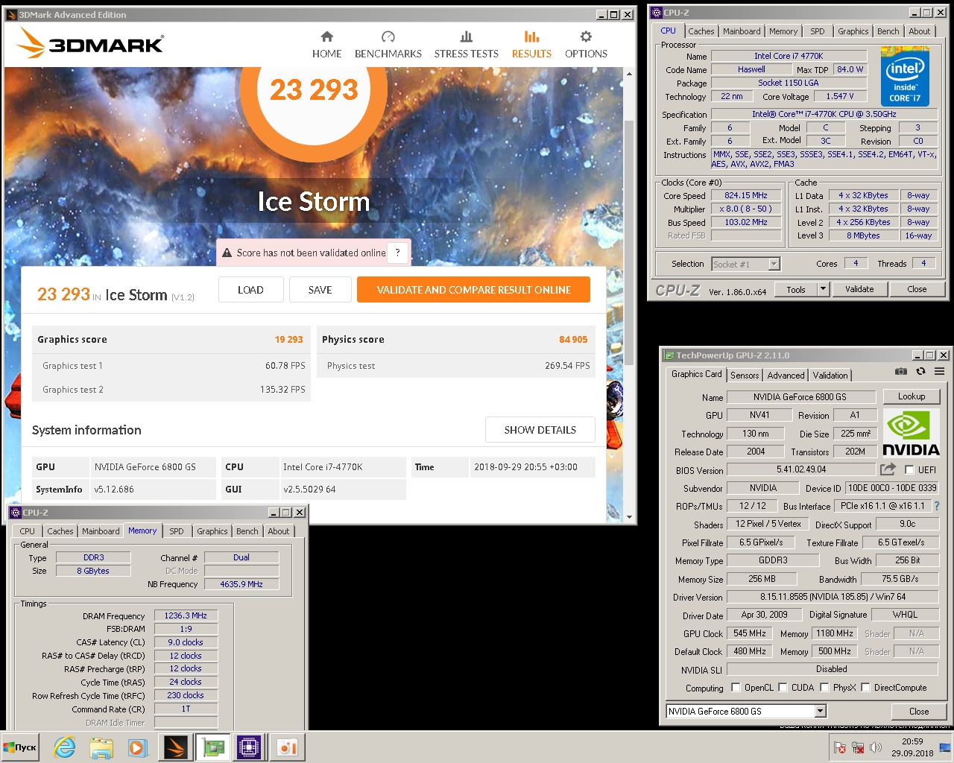The image size is (954, 763).
Task: Refresh GPU-Z data
Action: (920, 371)
